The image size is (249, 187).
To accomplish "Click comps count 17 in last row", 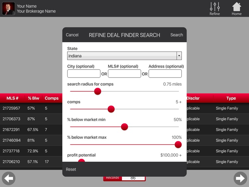I will coord(47,162).
